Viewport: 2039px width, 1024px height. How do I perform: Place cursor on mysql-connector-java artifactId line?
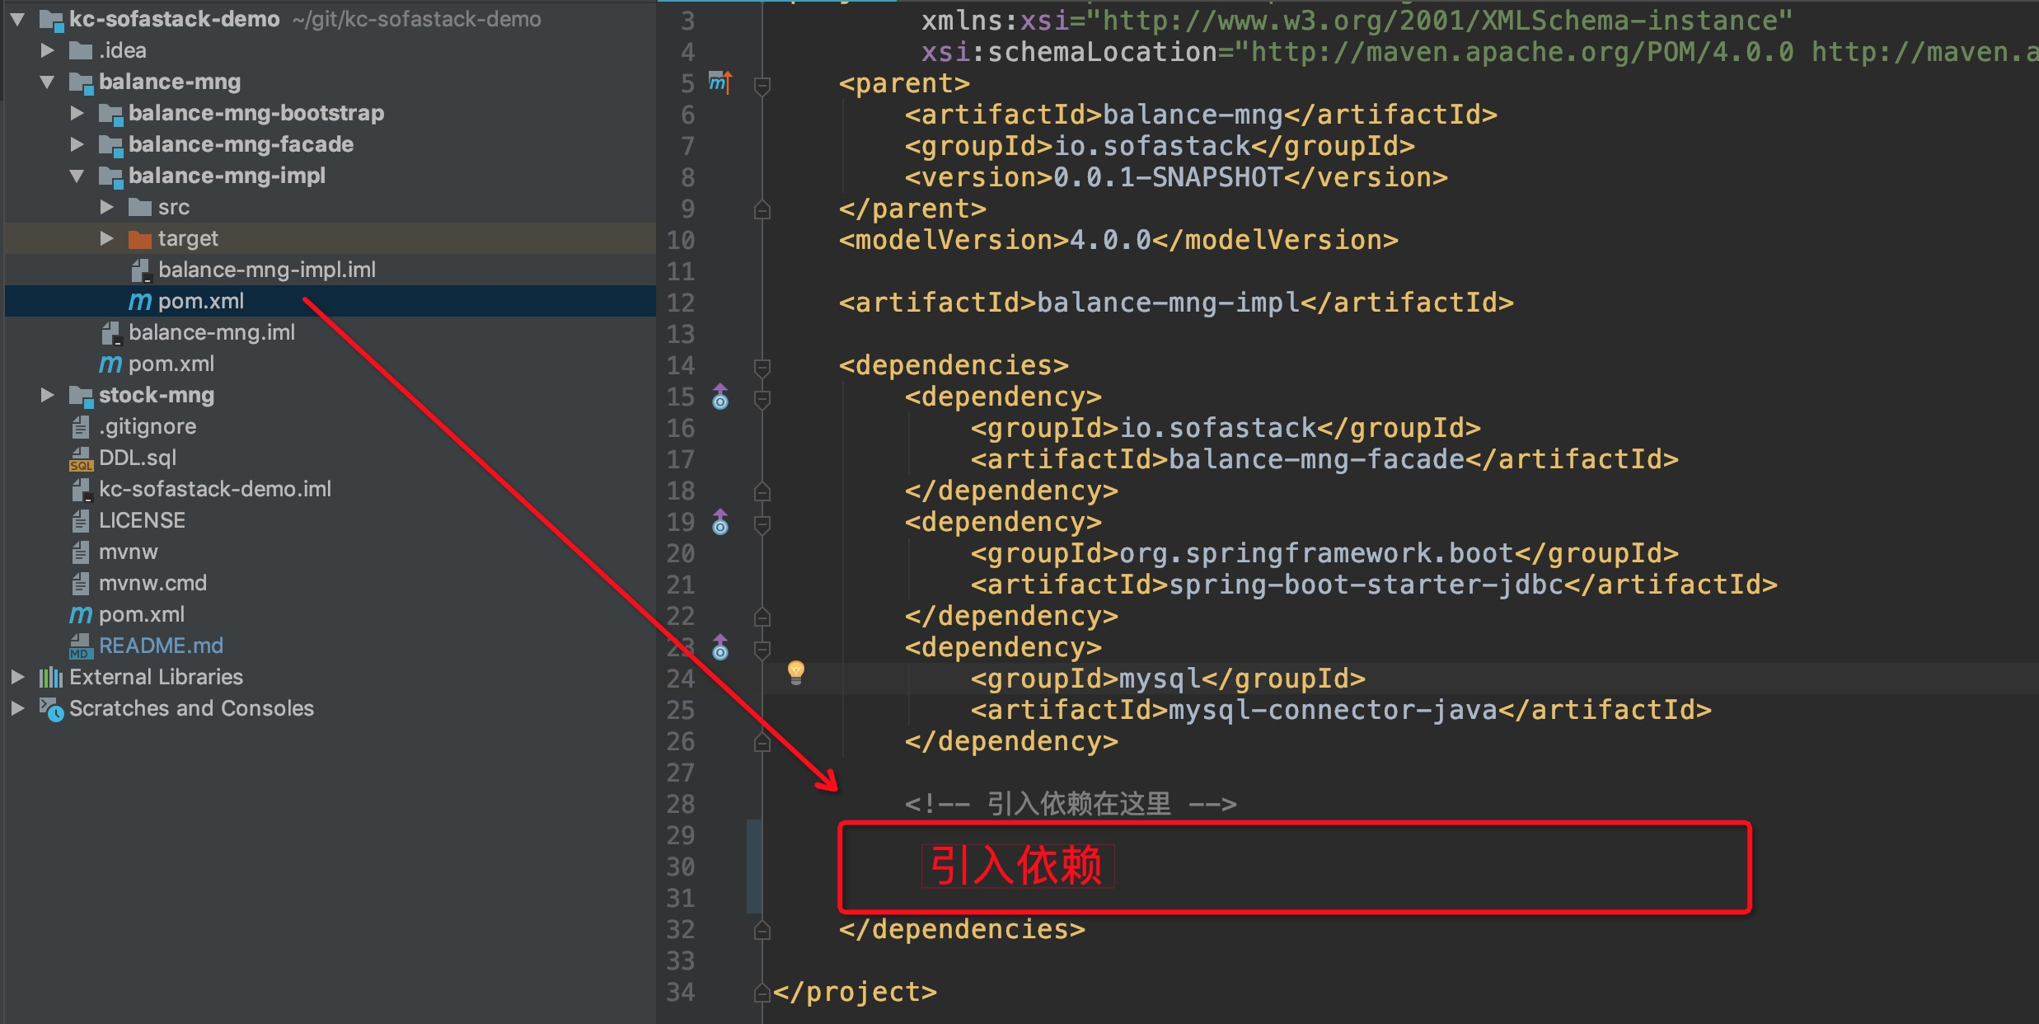1341,710
